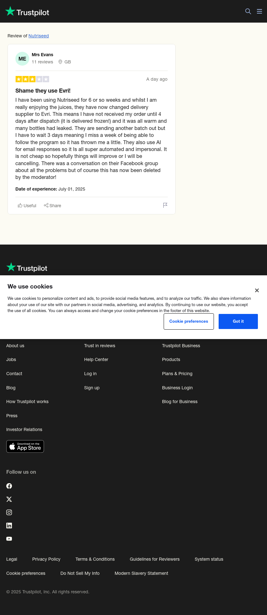Screen dimensions: 267x615
Task: Check System status link
Action: (x=209, y=559)
